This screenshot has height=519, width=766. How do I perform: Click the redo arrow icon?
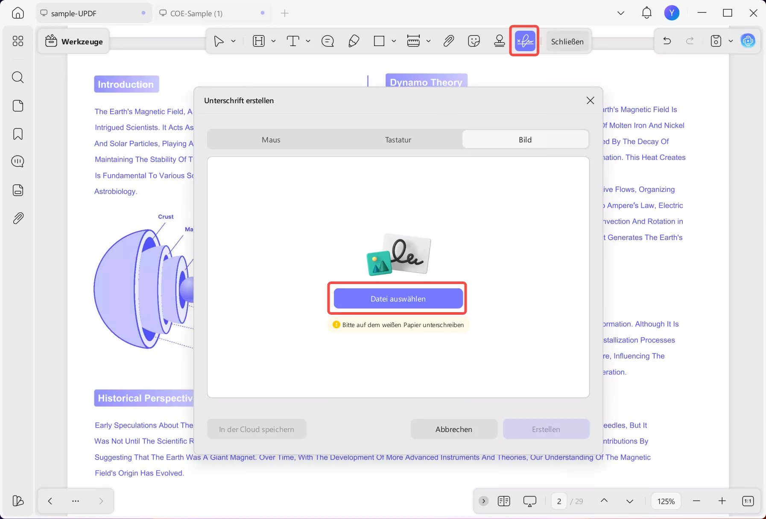[690, 41]
